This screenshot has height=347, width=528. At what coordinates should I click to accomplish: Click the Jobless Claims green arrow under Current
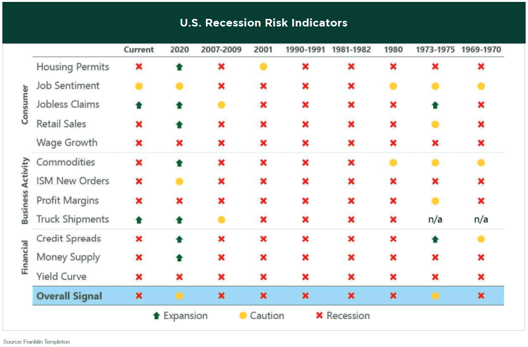(x=139, y=105)
